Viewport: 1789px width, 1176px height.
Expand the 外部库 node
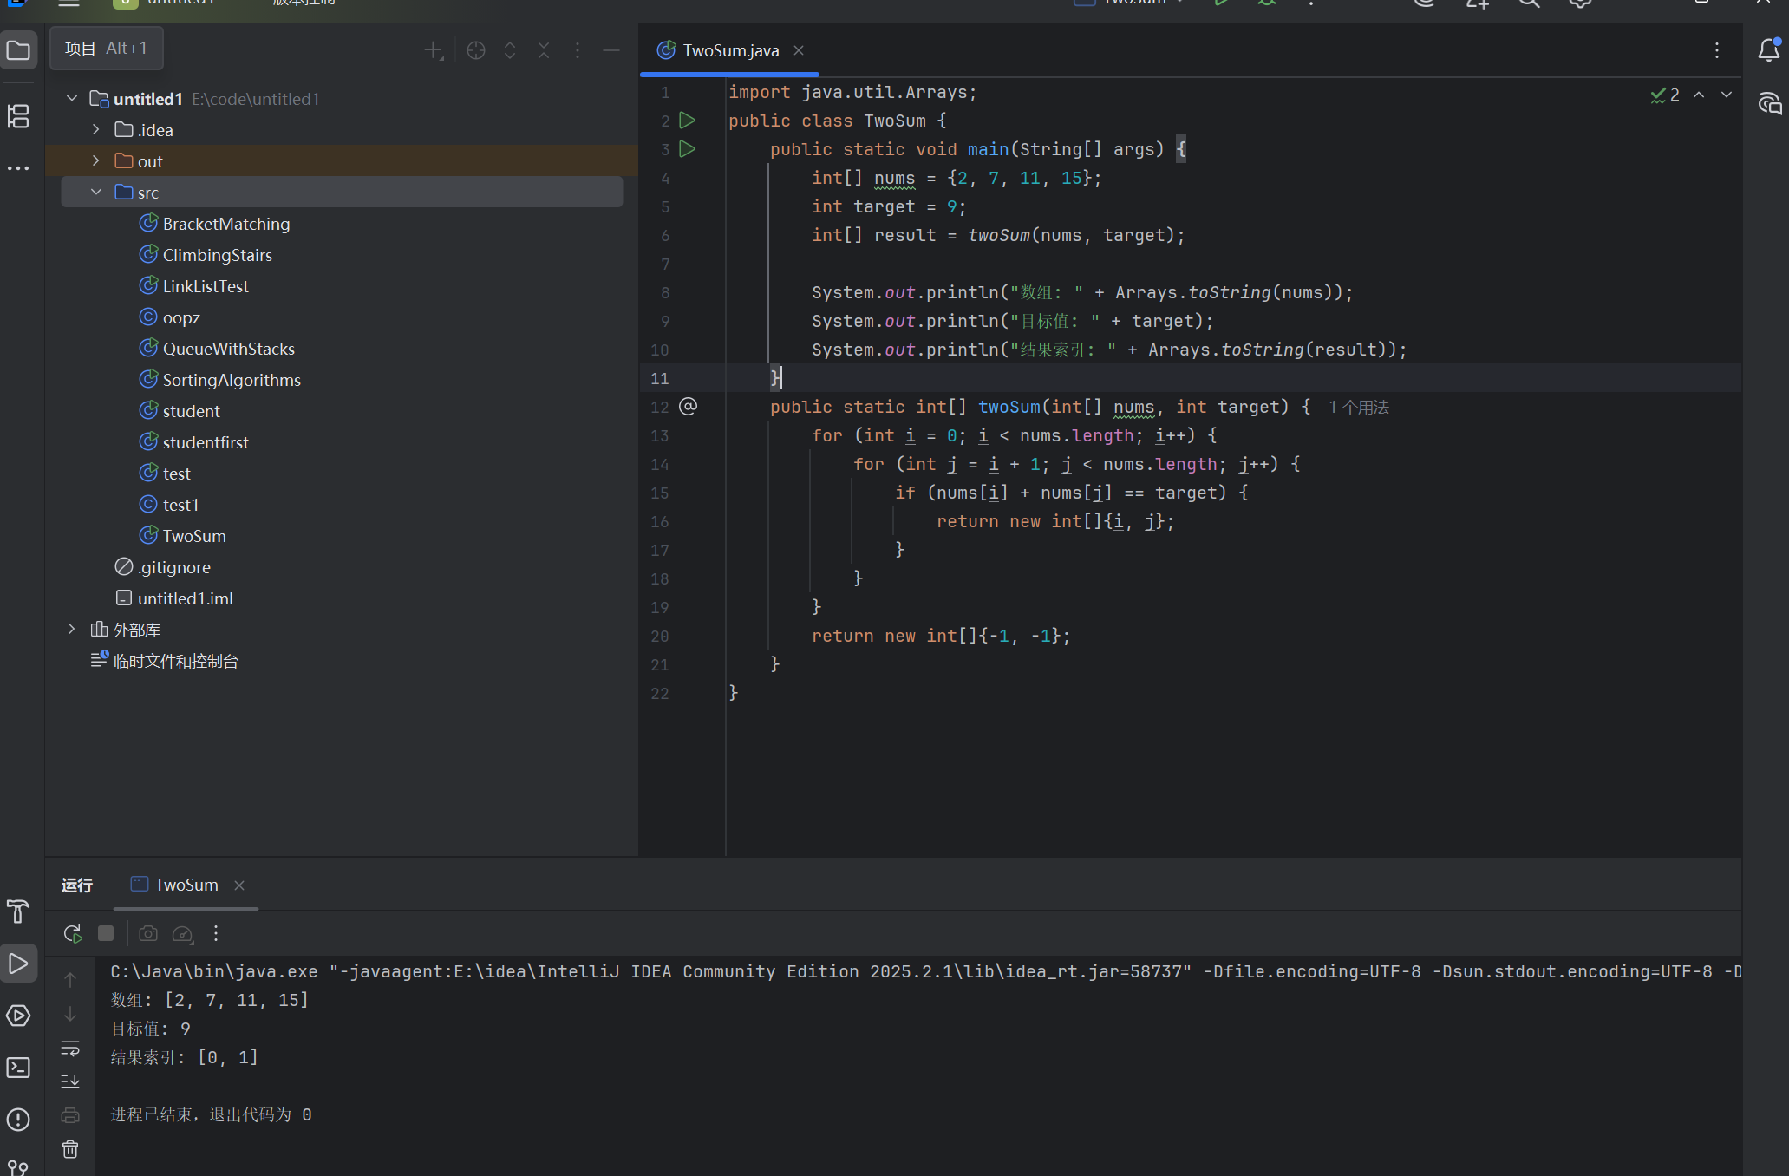pos(72,629)
